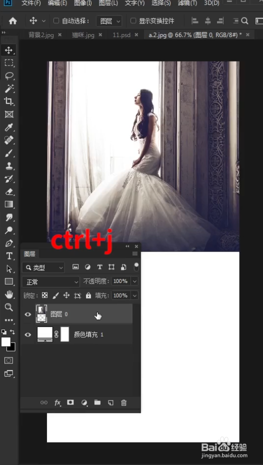Select the Smudge tool
Viewport: 263px width, 465px height.
(x=8, y=217)
